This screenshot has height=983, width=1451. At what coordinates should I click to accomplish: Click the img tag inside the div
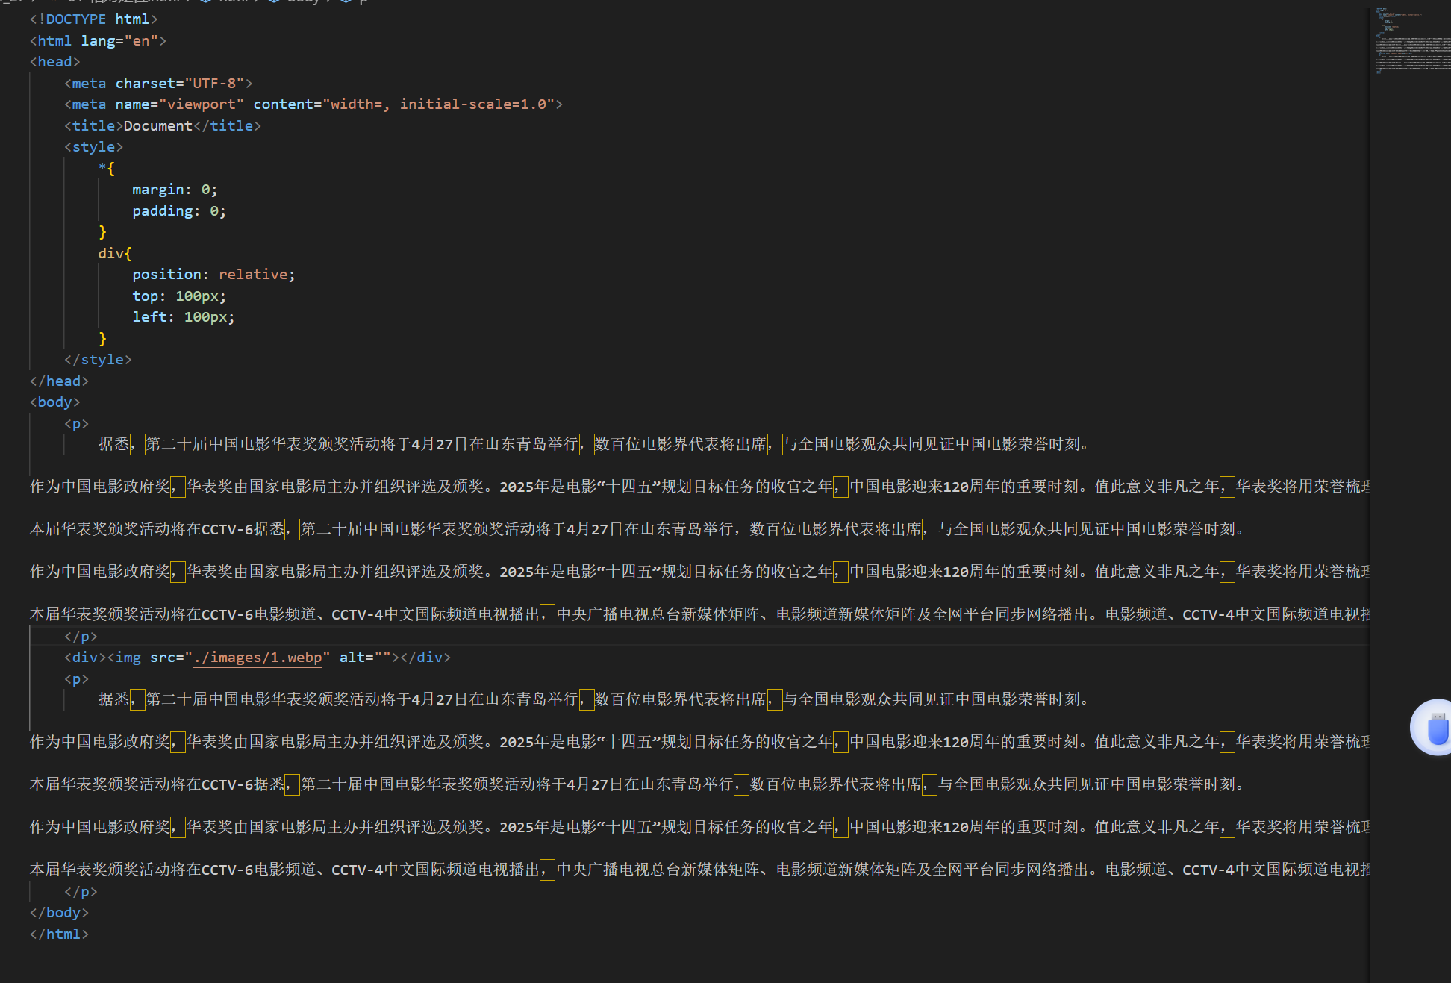click(x=128, y=658)
